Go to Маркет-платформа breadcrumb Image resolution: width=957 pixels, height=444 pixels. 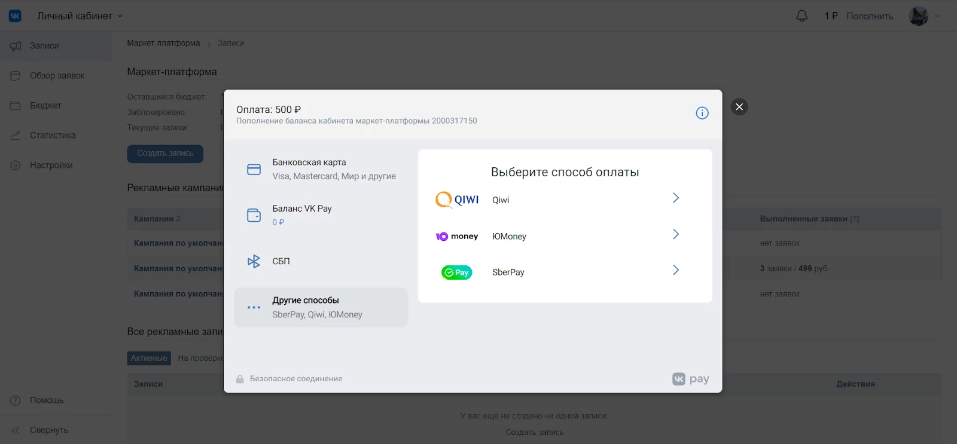coord(163,43)
